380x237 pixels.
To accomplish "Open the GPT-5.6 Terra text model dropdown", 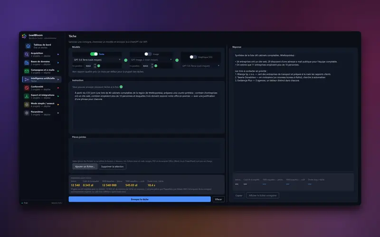I will [97, 60].
